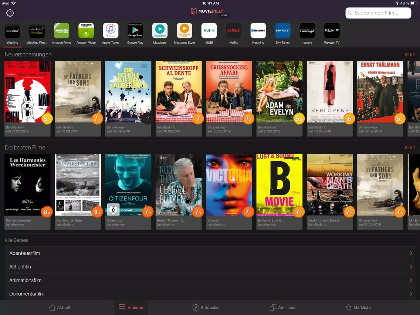Open the Workingman's Death poster
Screen dimensions: 420x315
click(330, 185)
